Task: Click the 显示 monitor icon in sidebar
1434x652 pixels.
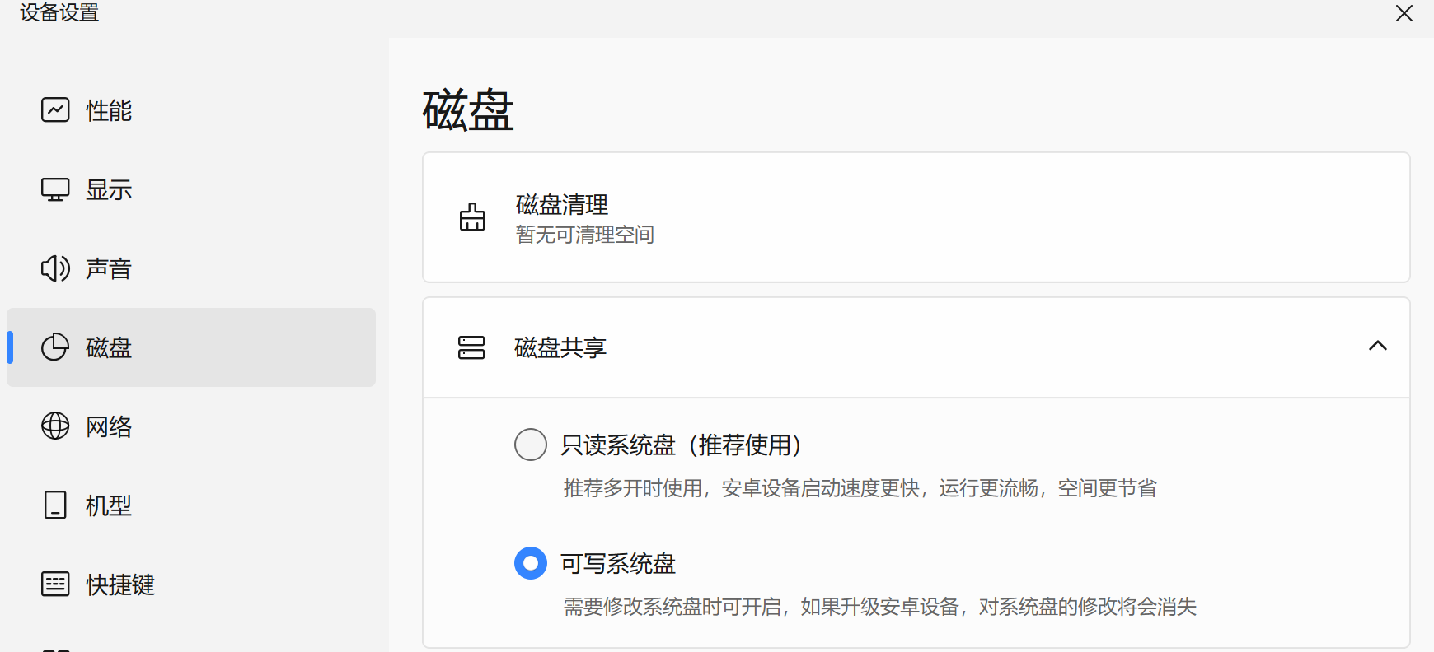Action: point(54,189)
